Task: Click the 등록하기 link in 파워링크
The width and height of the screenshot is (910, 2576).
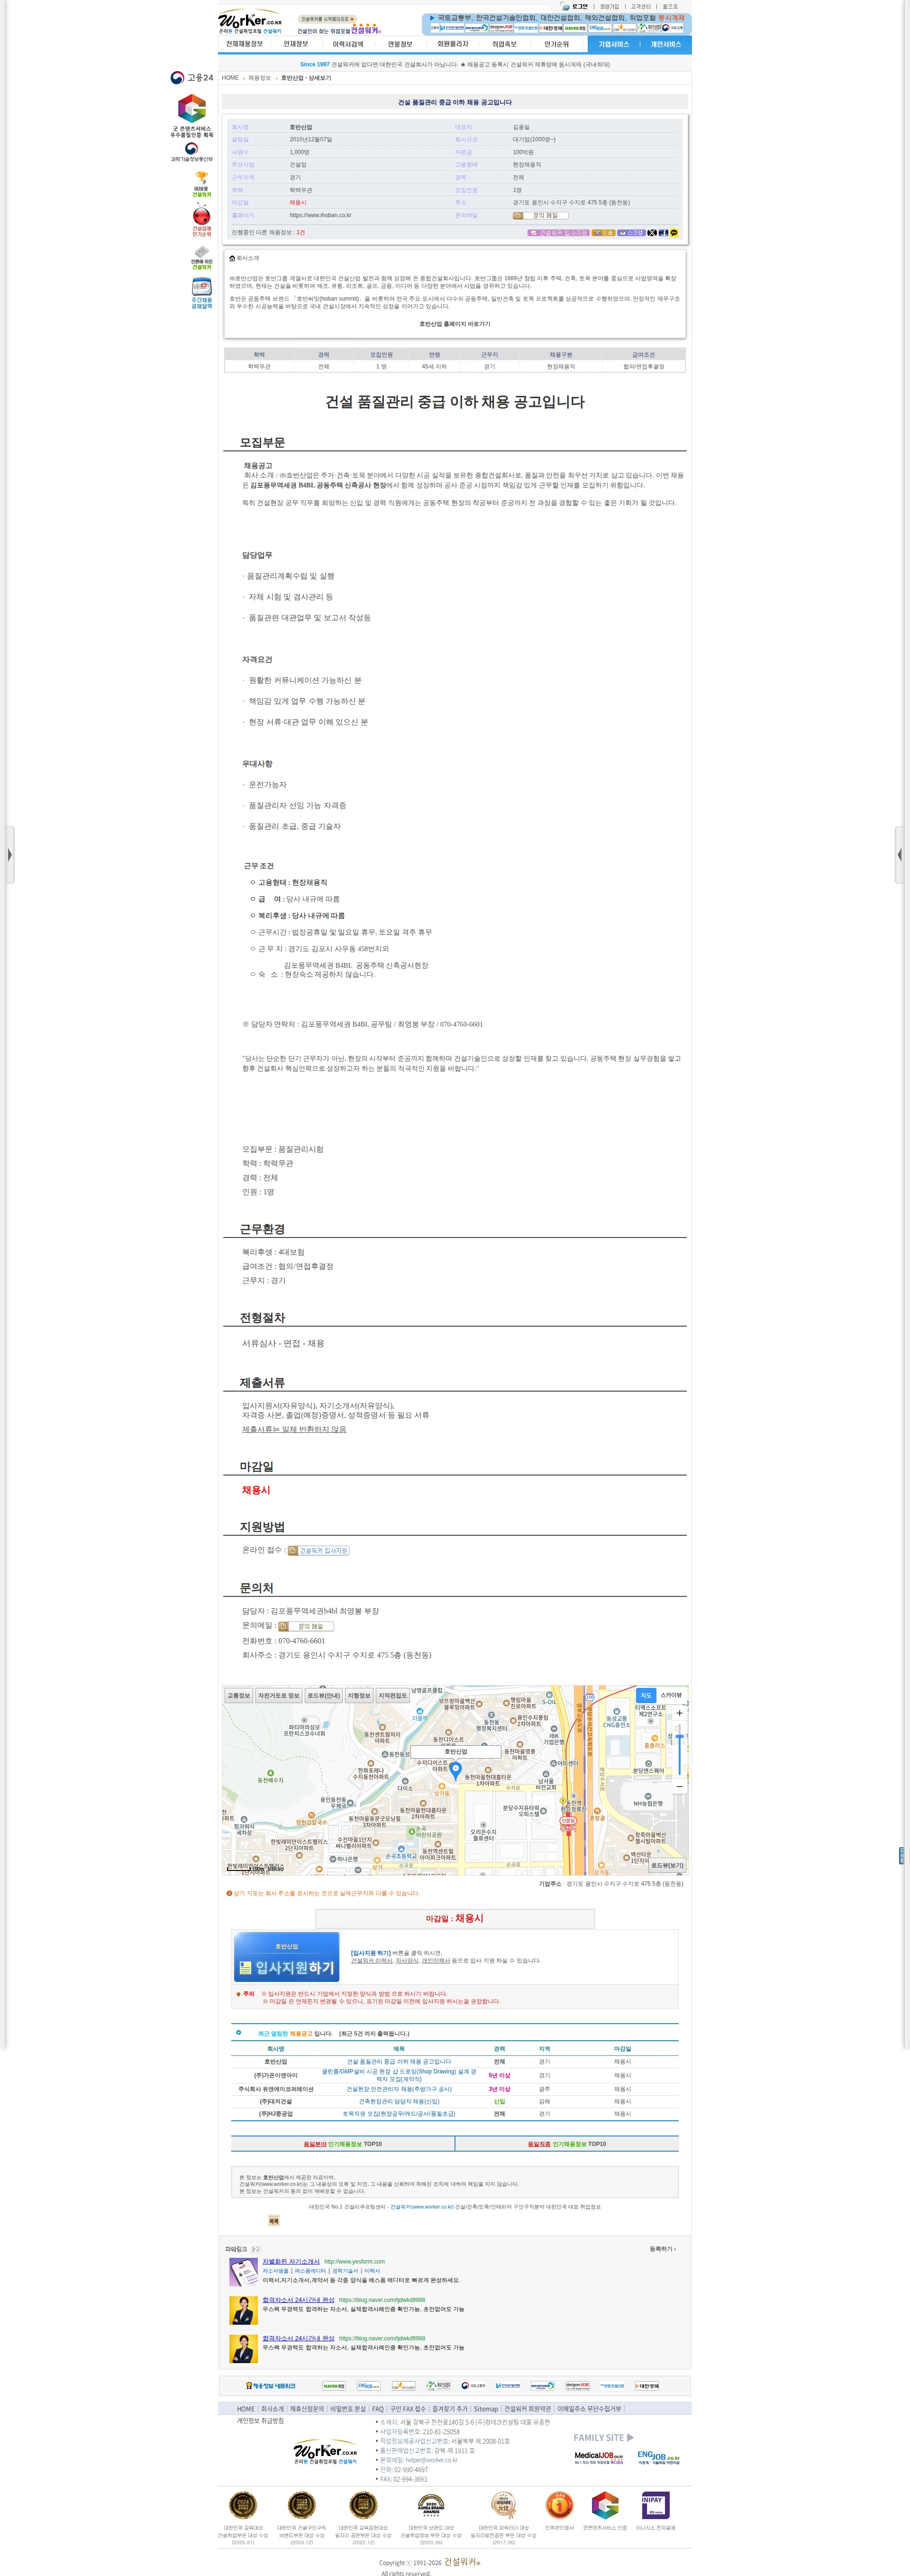Action: pyautogui.click(x=662, y=2249)
